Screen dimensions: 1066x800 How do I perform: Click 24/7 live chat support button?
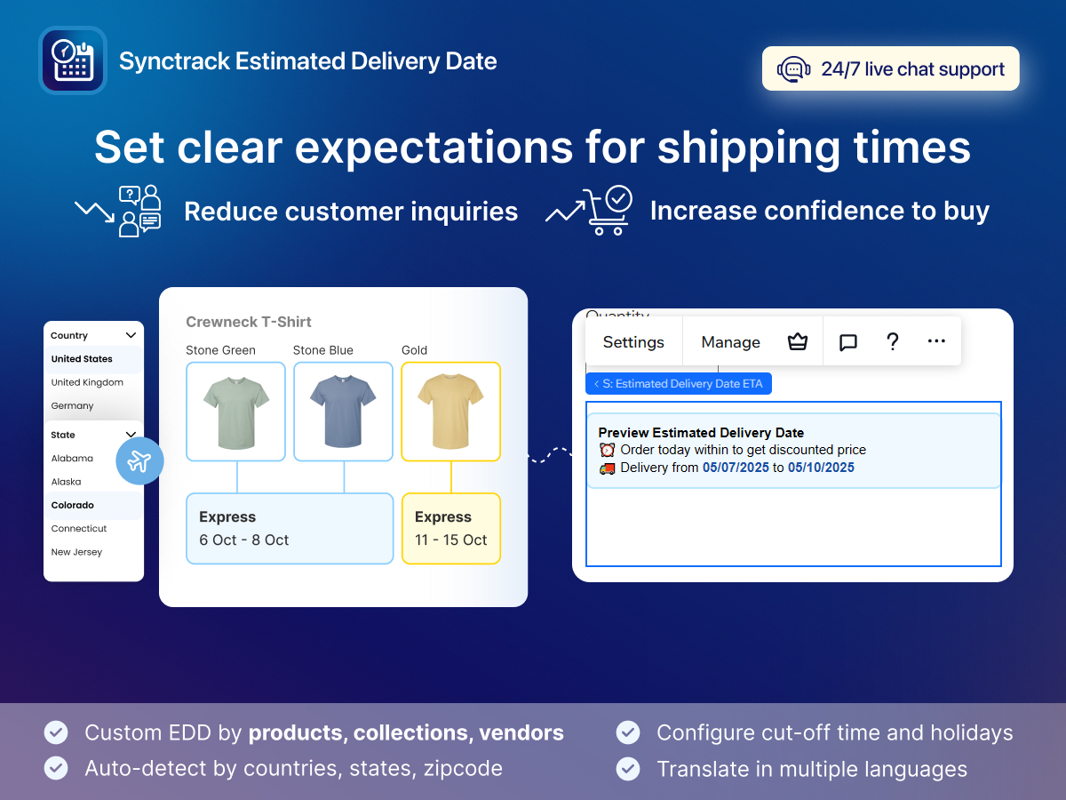coord(891,69)
